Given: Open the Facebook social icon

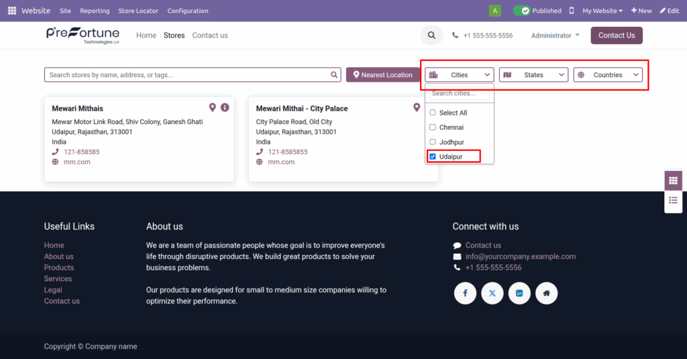Looking at the screenshot, I should 465,293.
